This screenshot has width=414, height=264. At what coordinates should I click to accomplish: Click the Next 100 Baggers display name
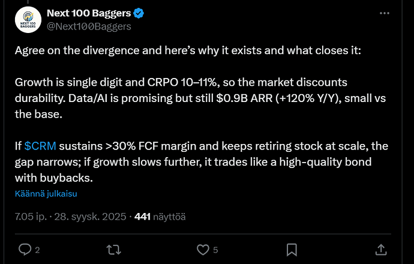point(89,13)
